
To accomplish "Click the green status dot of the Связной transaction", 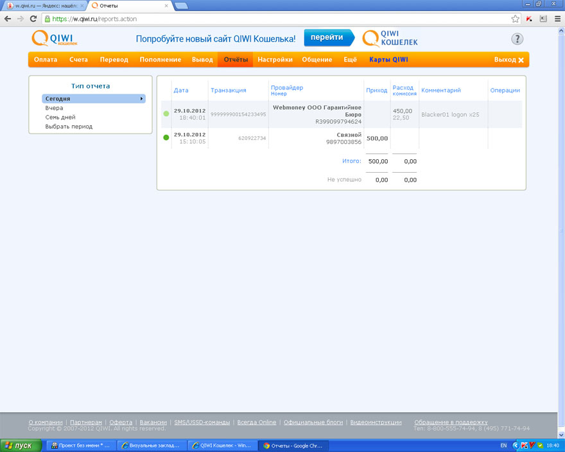I will (166, 137).
